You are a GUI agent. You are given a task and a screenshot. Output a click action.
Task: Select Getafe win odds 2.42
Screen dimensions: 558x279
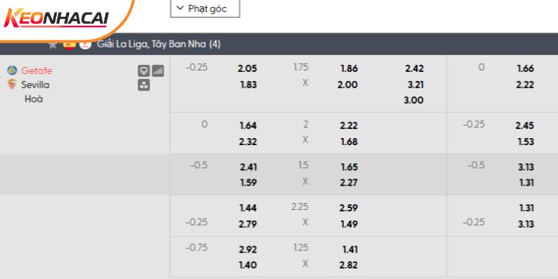(x=414, y=68)
